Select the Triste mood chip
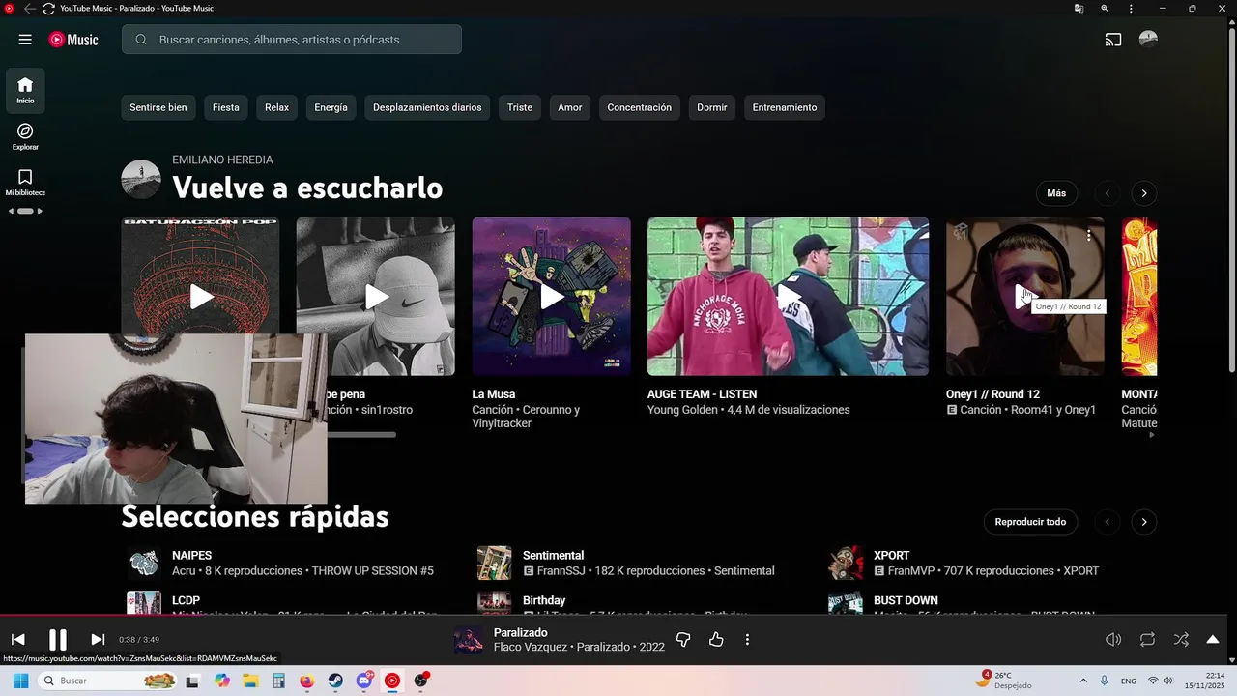Image resolution: width=1237 pixels, height=696 pixels. click(520, 107)
